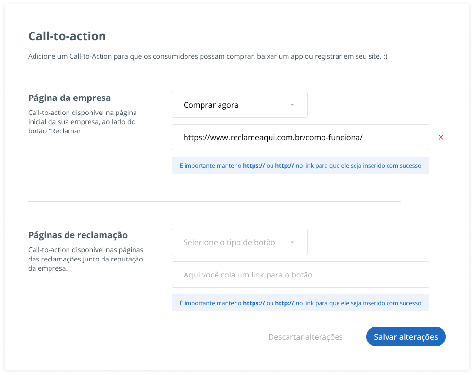
Task: Click the https:// text in first info banner
Action: tap(254, 166)
